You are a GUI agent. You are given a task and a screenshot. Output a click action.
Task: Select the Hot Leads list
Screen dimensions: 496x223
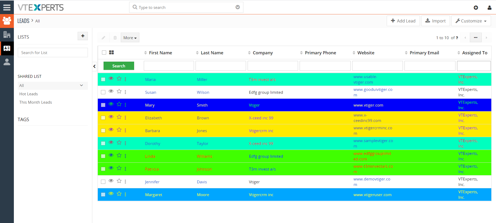point(28,94)
